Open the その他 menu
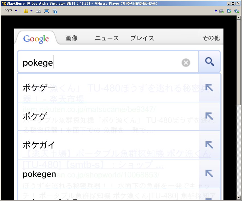 211,38
